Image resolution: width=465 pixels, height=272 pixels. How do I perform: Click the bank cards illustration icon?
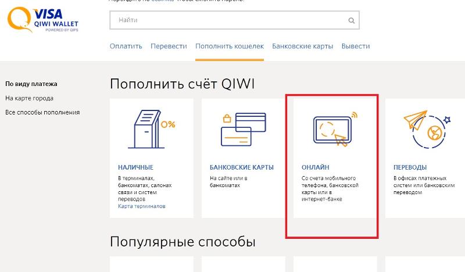244,130
